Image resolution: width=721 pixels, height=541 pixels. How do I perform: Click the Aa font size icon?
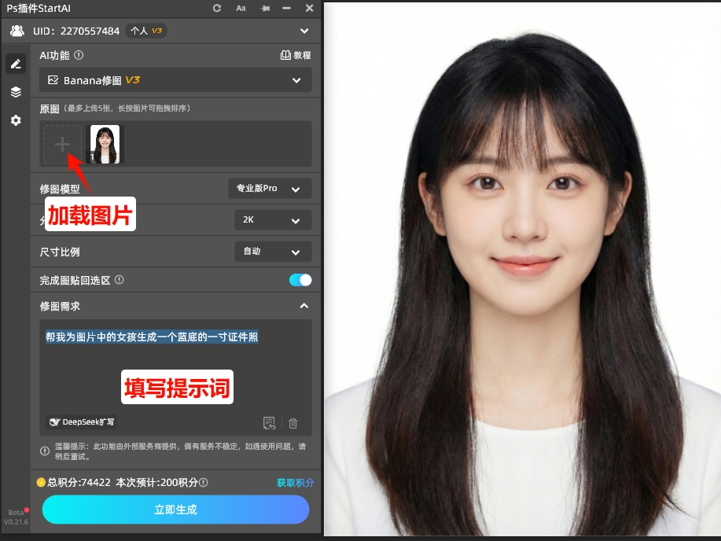(x=240, y=9)
